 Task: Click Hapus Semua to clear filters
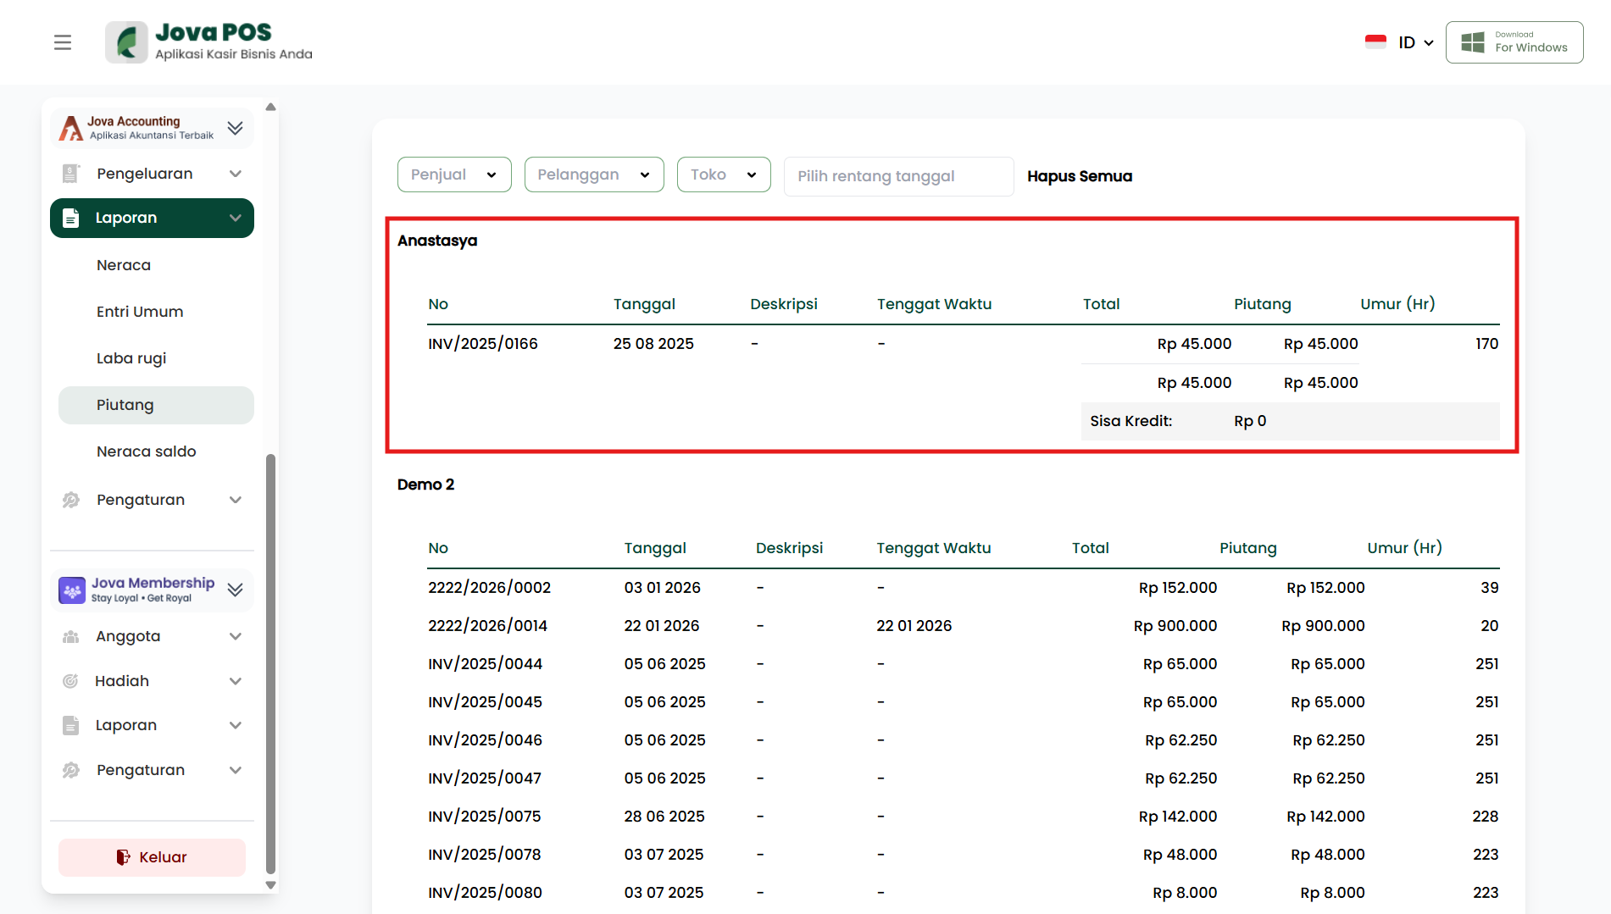coord(1079,176)
